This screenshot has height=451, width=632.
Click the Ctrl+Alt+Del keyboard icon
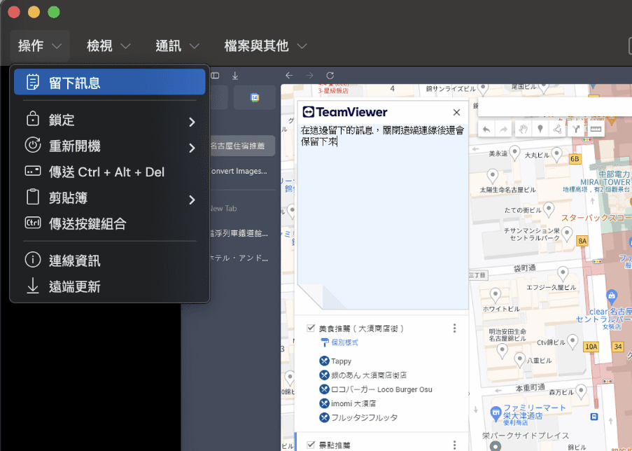[x=33, y=171]
